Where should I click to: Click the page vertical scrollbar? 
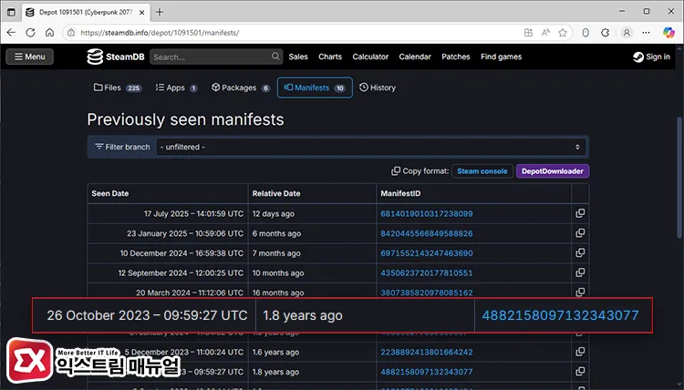(x=679, y=178)
